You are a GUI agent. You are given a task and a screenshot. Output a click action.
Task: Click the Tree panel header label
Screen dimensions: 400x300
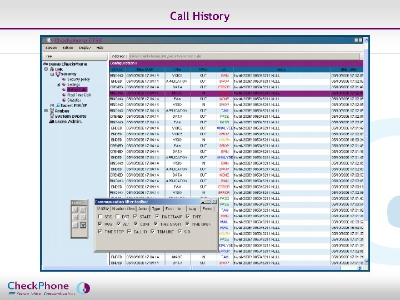point(49,56)
